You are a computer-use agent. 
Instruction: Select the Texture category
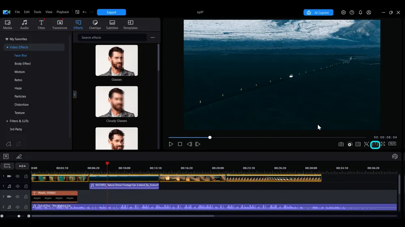coord(19,113)
